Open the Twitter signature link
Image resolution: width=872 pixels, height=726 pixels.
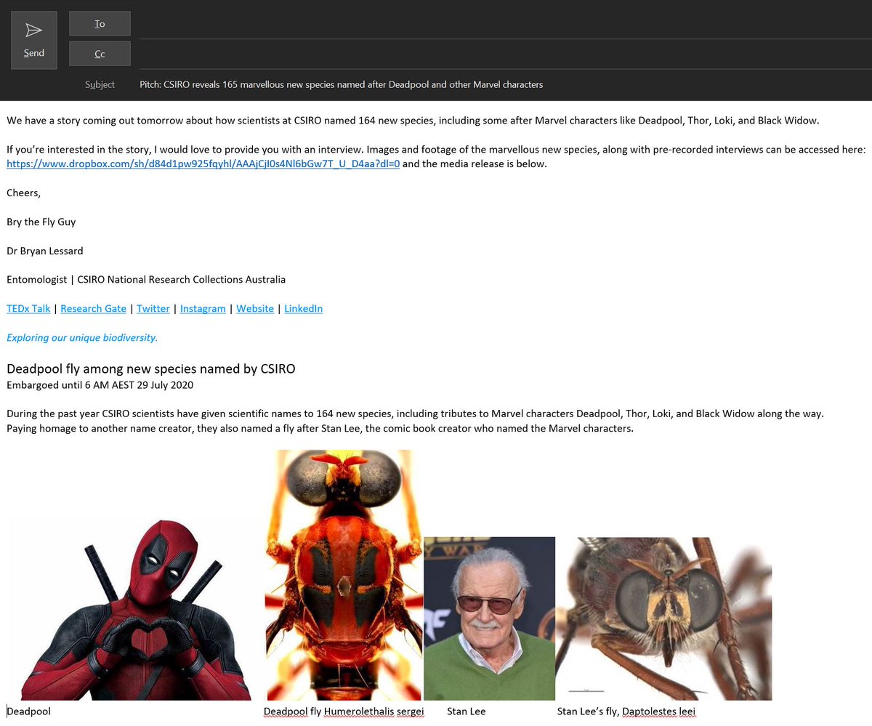tap(153, 308)
